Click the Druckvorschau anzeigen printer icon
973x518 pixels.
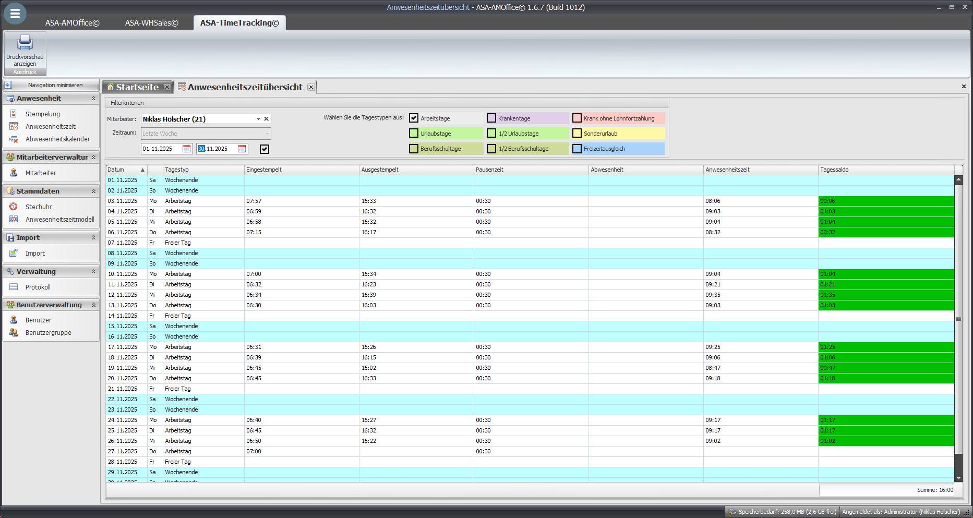click(25, 43)
